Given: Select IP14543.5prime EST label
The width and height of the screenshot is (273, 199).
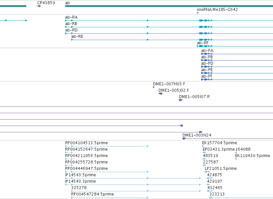Looking at the screenshot, I should (81, 175).
